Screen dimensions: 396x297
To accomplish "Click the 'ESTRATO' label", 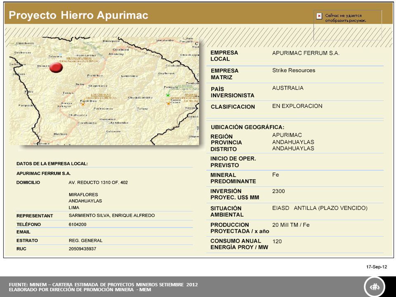I will coord(27,240).
